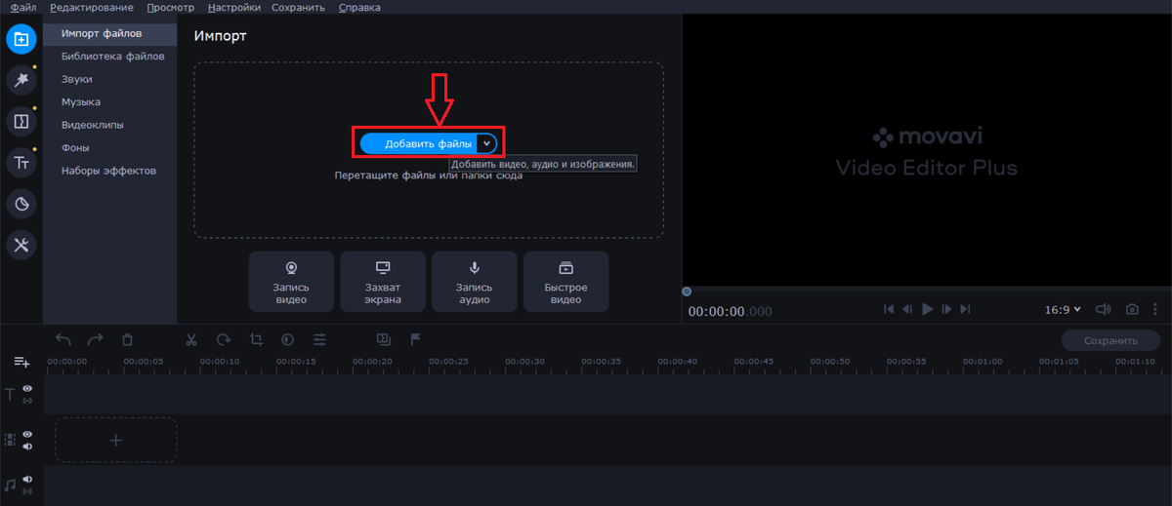Toggle title track link icon

pyautogui.click(x=27, y=401)
